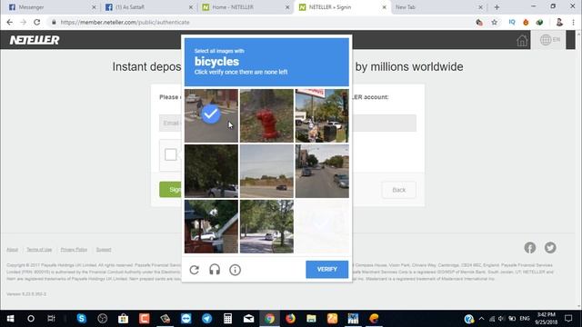Image resolution: width=582 pixels, height=327 pixels.
Task: Open Telegram from the taskbar
Action: 207,319
